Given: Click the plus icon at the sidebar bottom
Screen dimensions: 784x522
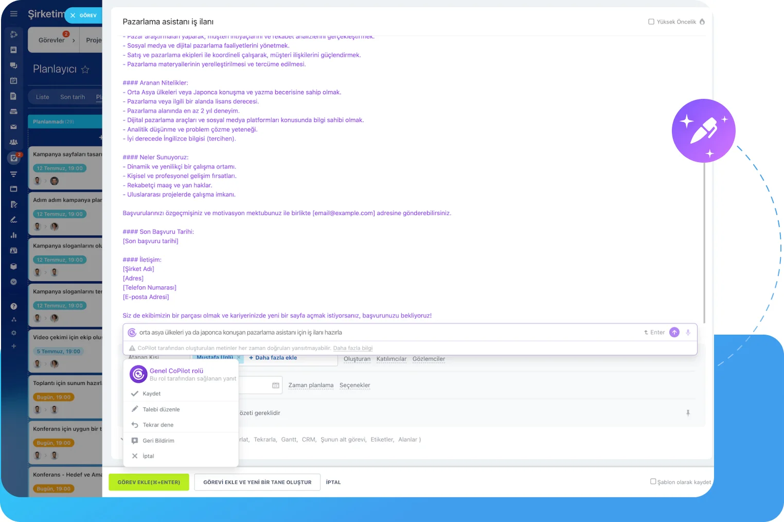Looking at the screenshot, I should click(13, 346).
